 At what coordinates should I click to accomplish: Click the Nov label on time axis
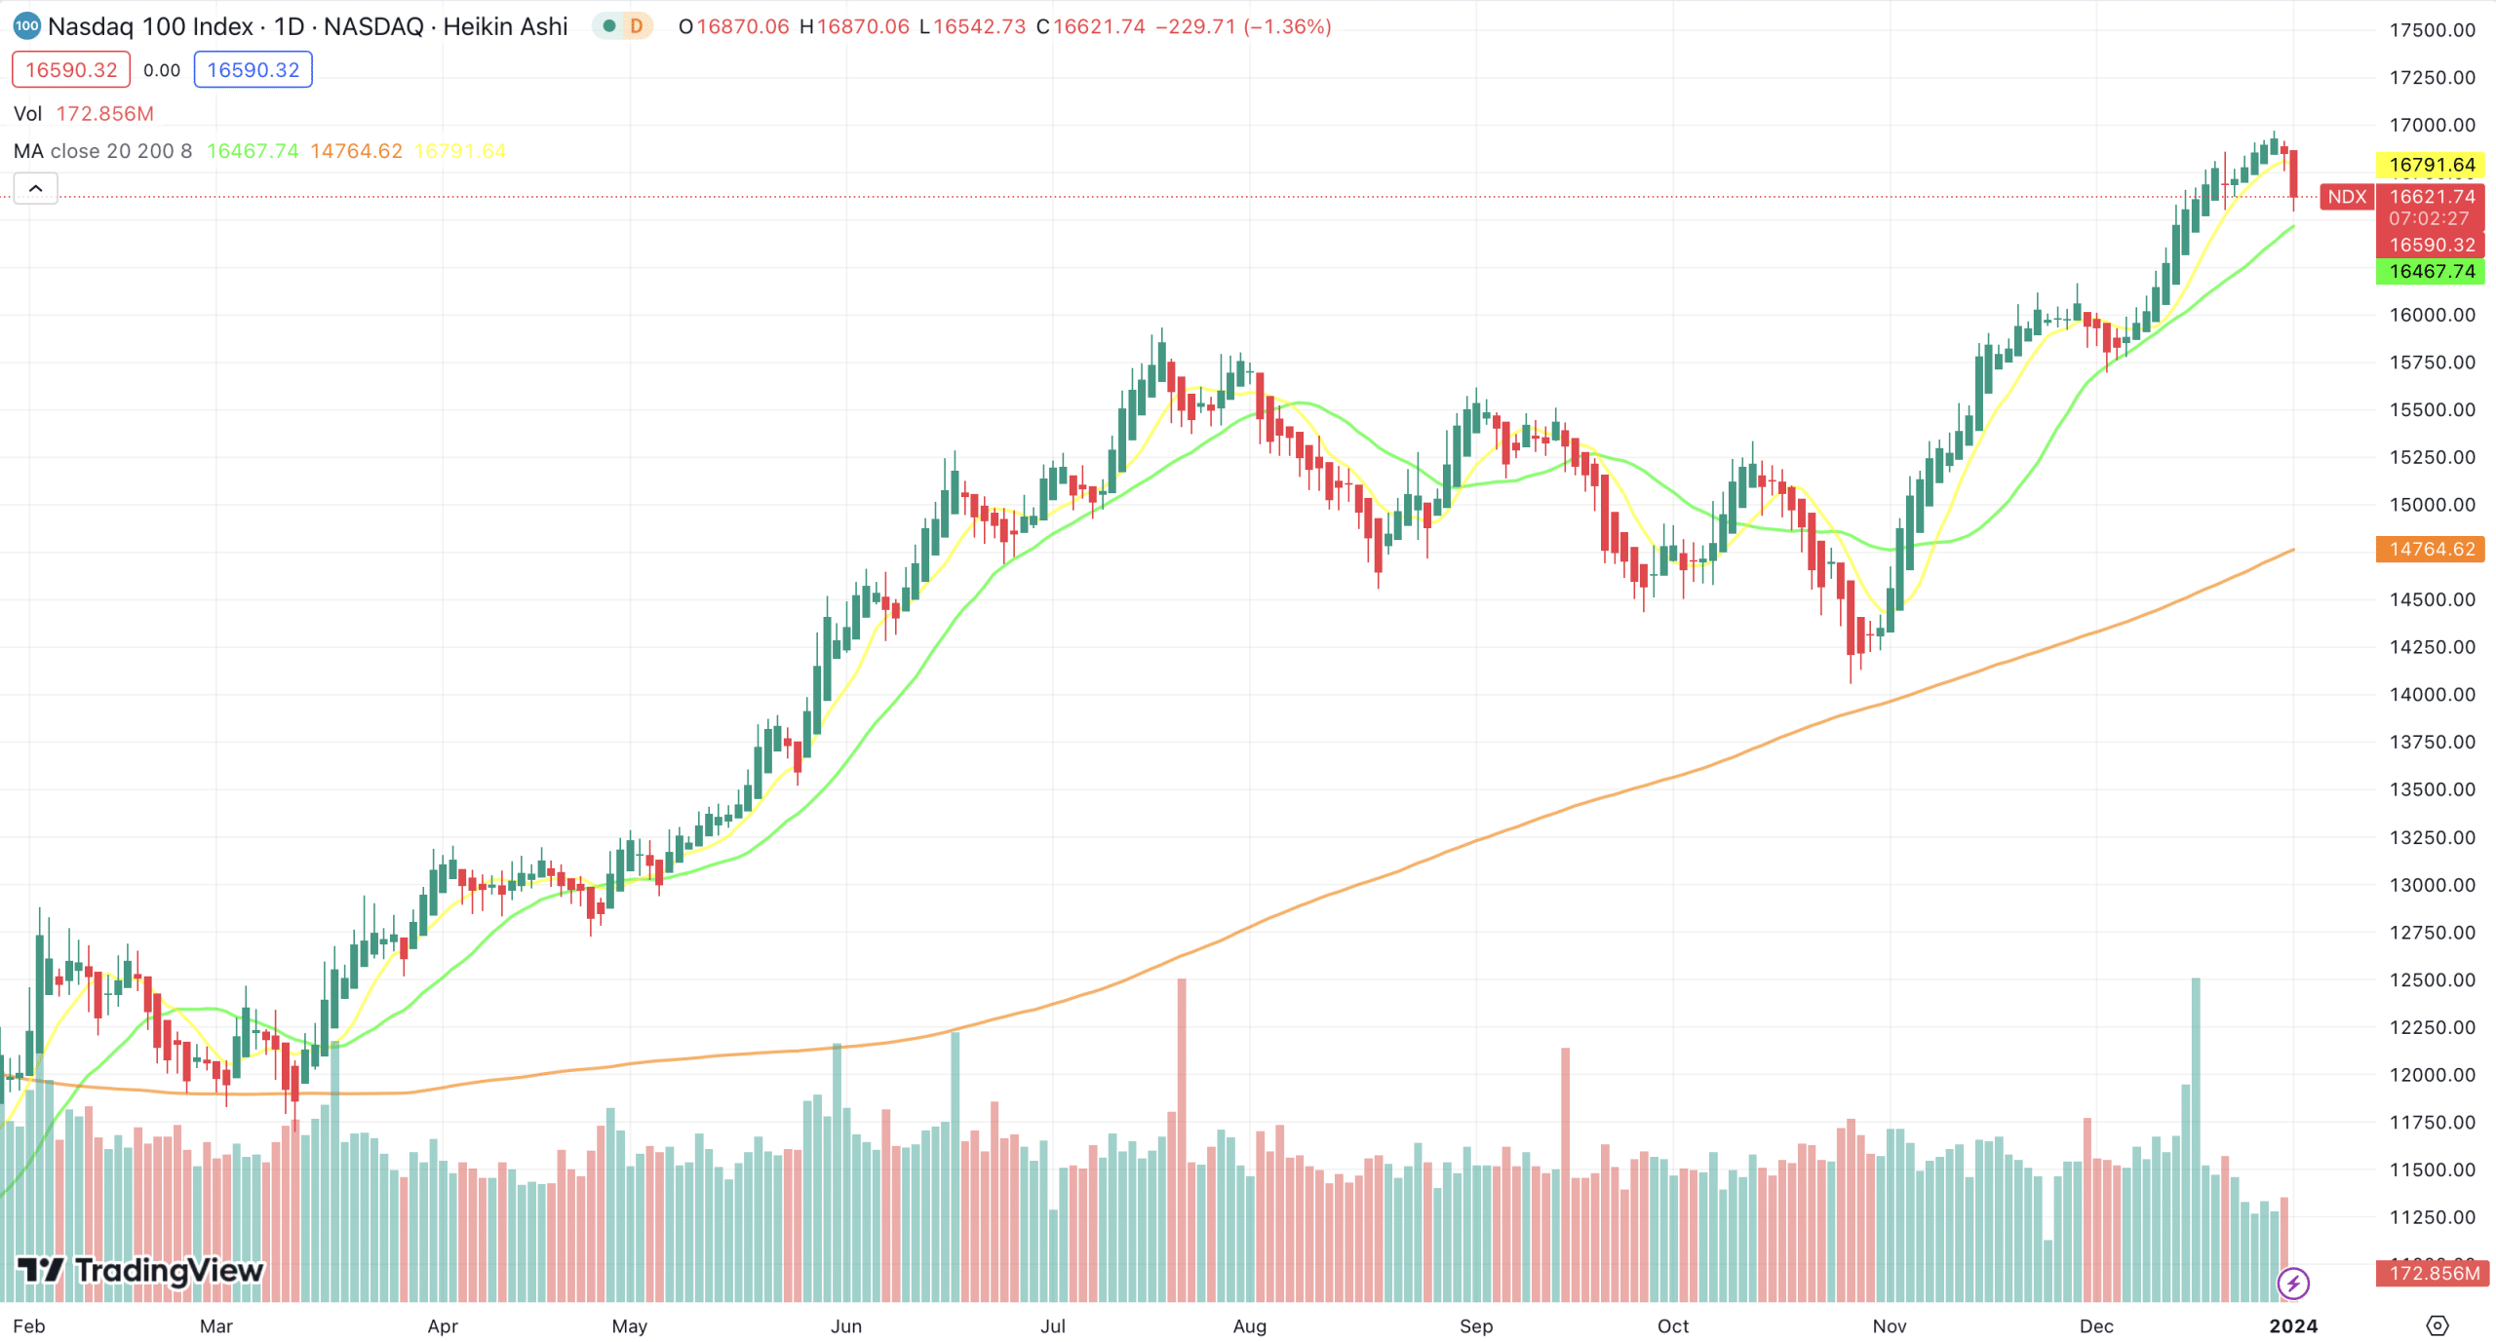point(1890,1325)
